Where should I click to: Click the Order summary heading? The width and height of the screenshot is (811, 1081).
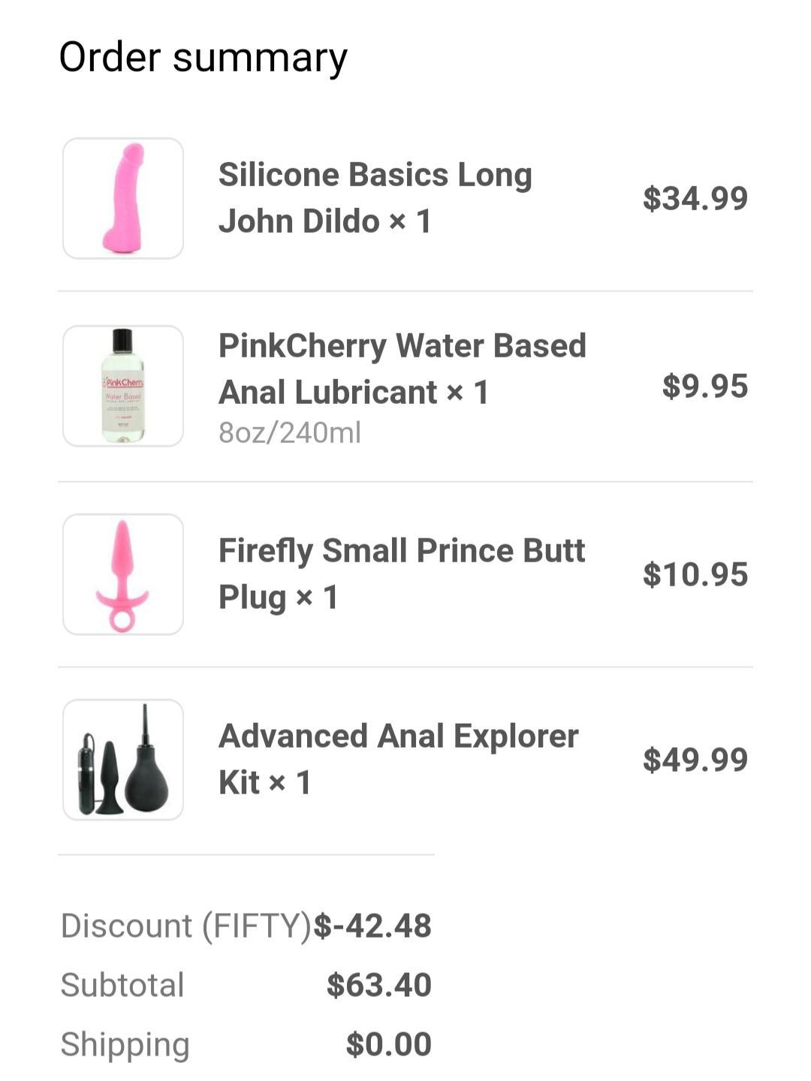pyautogui.click(x=203, y=58)
